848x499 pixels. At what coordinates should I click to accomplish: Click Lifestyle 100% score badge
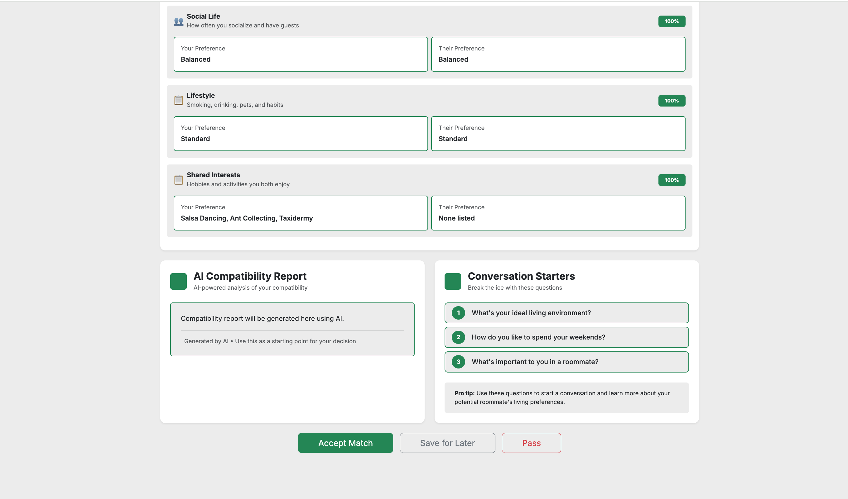(671, 101)
